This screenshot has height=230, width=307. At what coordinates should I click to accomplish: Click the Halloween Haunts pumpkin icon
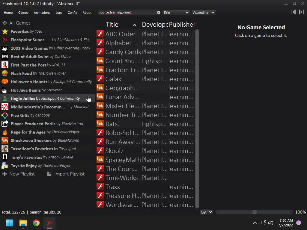coord(5,82)
